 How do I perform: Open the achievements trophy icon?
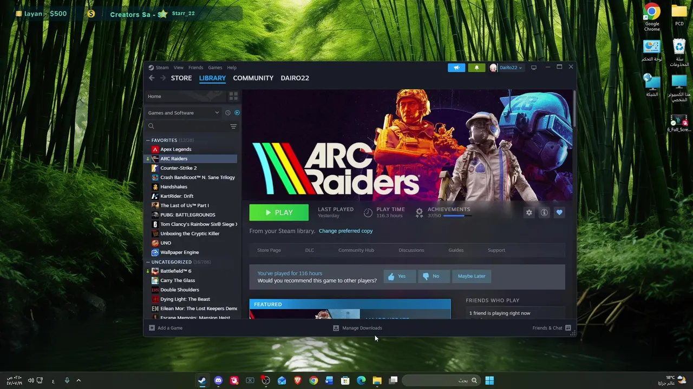(419, 213)
